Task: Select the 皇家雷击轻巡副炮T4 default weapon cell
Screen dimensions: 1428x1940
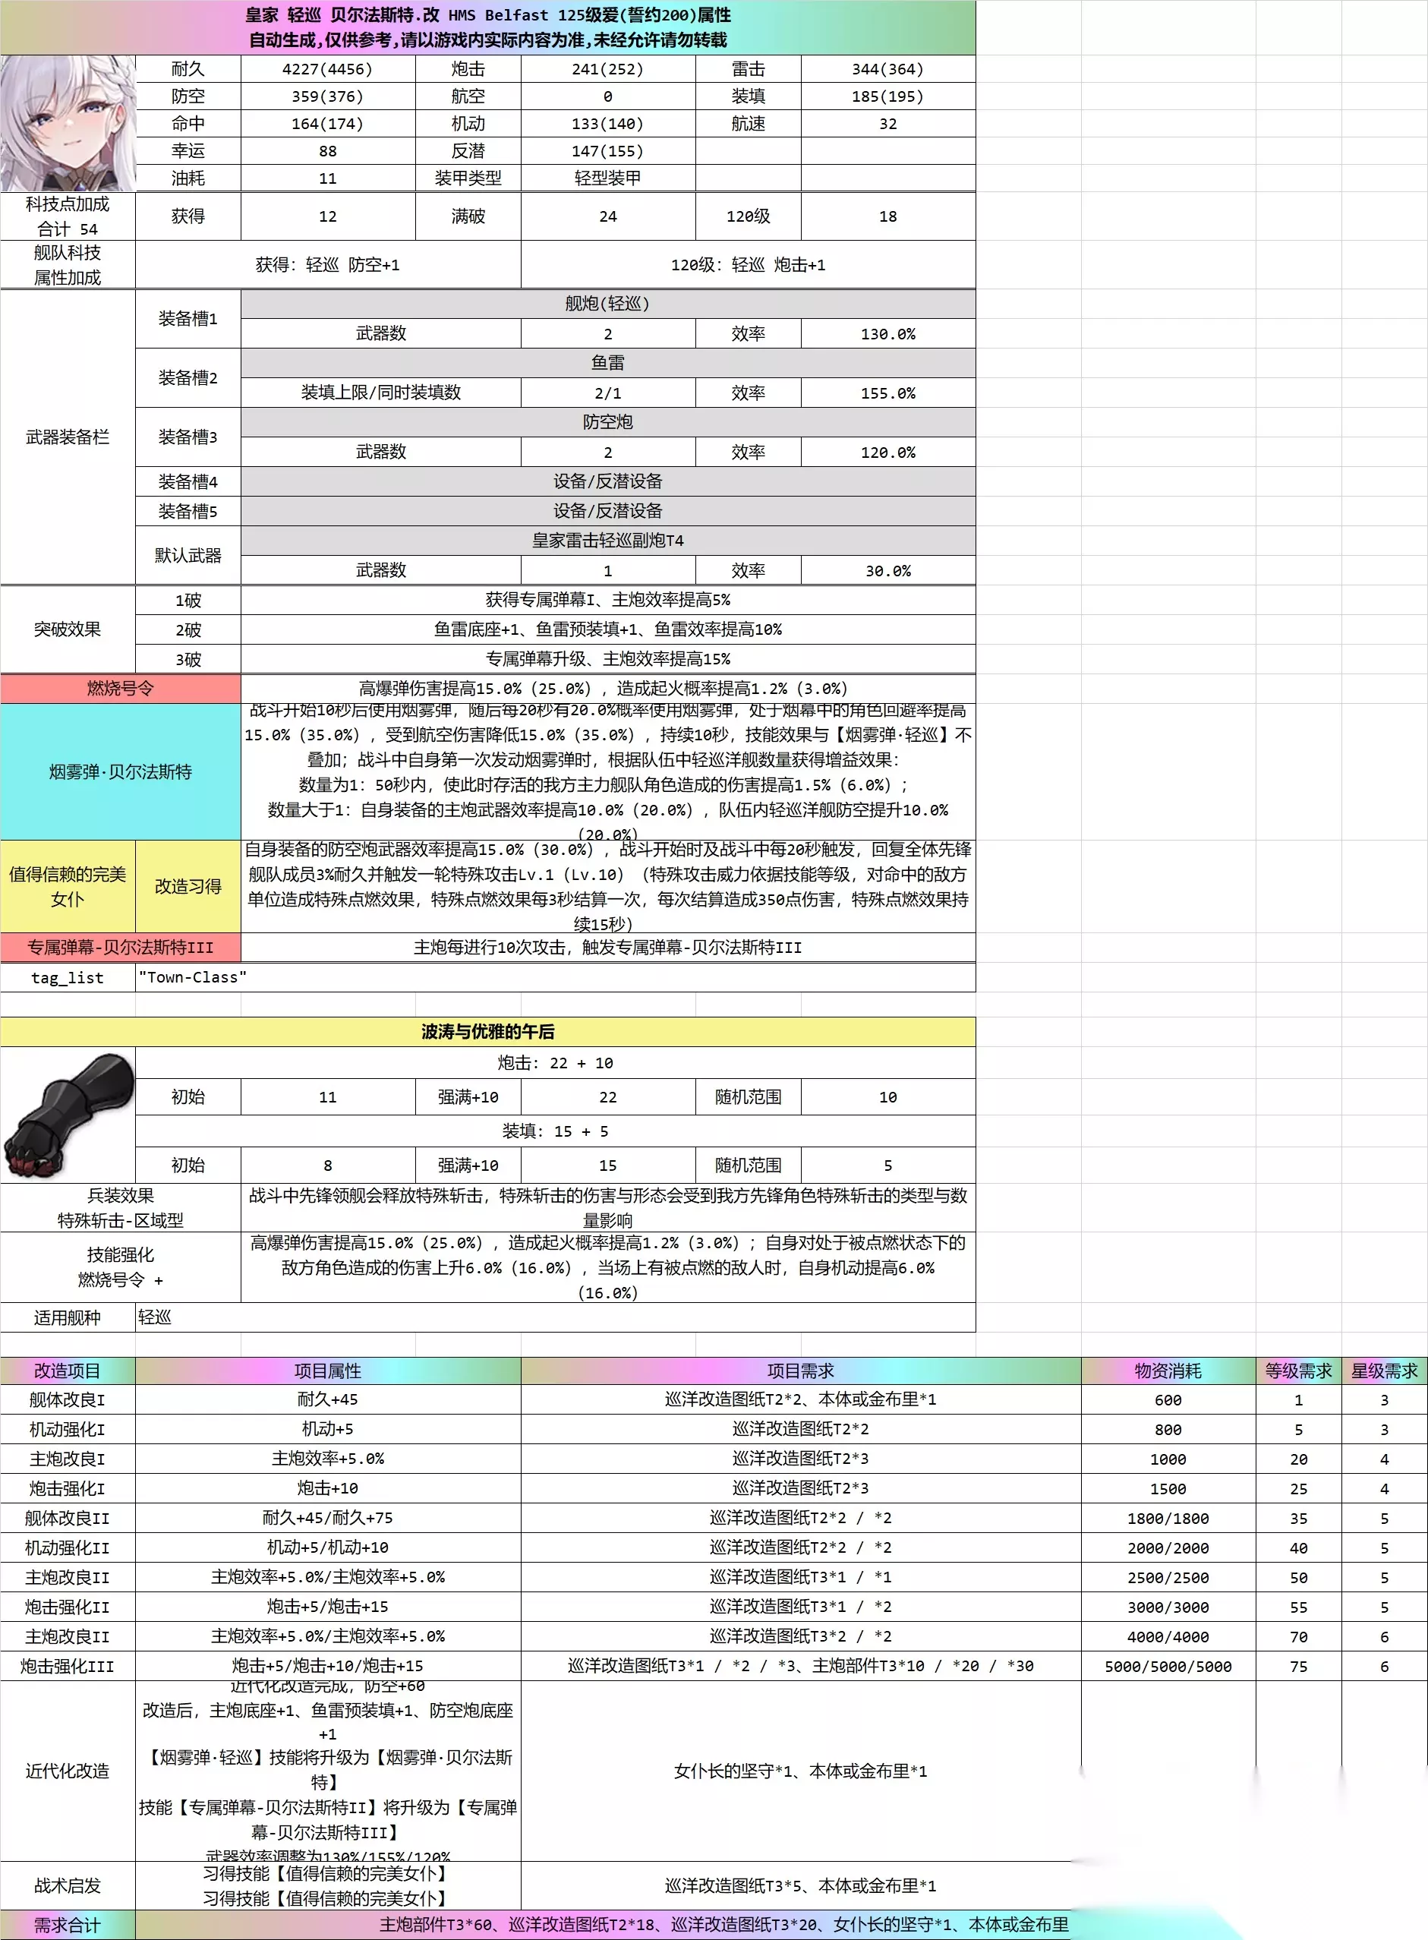Action: point(607,541)
